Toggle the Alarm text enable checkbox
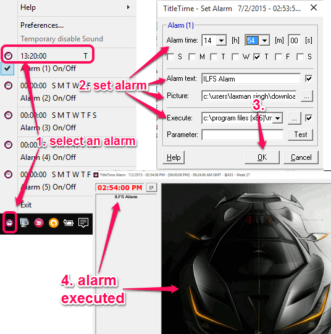The width and height of the screenshot is (331, 334). (309, 78)
